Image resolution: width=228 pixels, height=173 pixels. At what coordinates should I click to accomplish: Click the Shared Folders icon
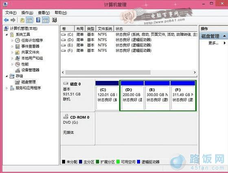pyautogui.click(x=18, y=53)
